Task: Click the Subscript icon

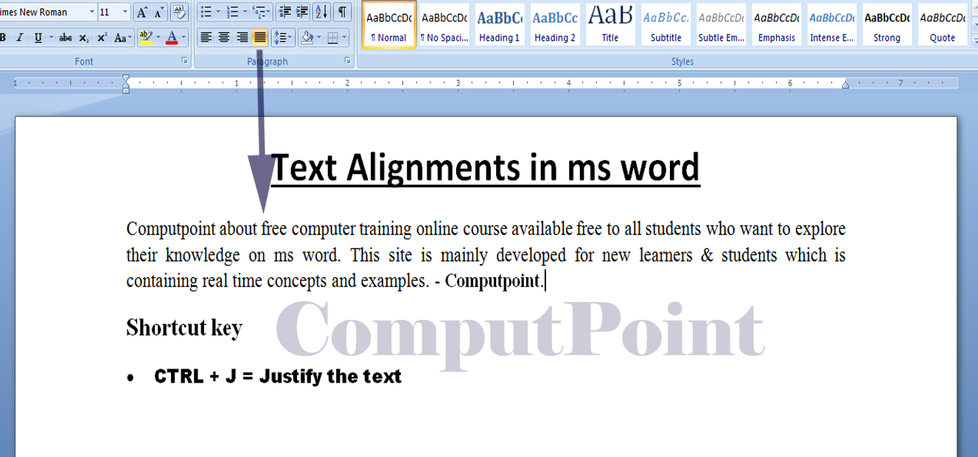Action: tap(83, 36)
